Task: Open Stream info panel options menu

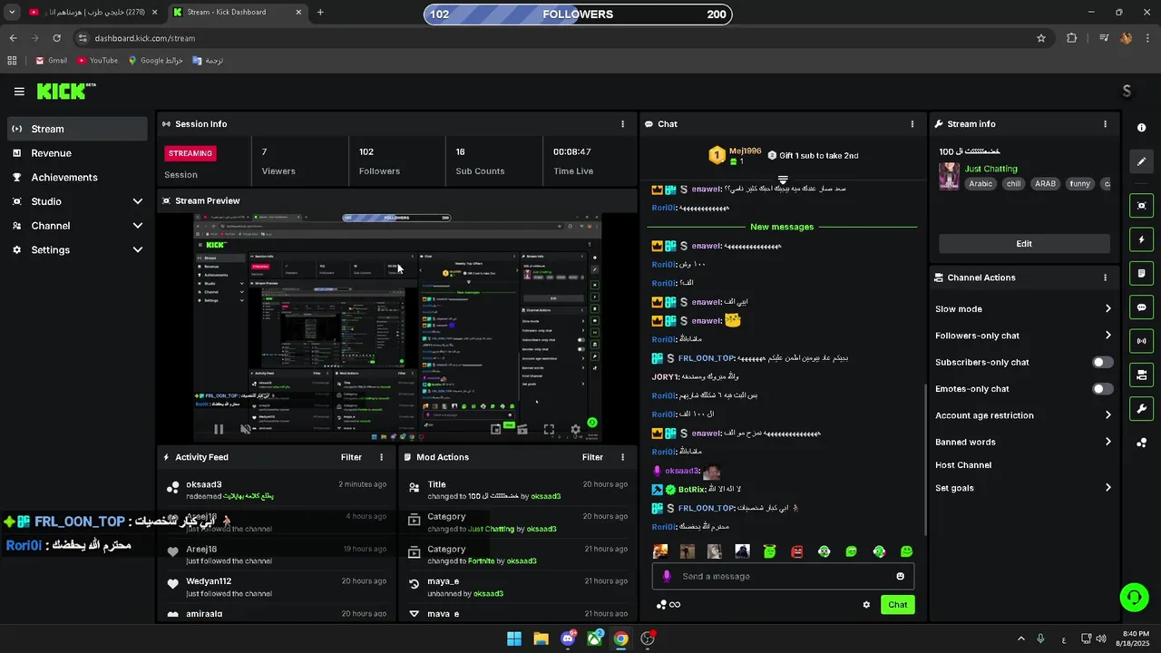Action: coord(1105,124)
